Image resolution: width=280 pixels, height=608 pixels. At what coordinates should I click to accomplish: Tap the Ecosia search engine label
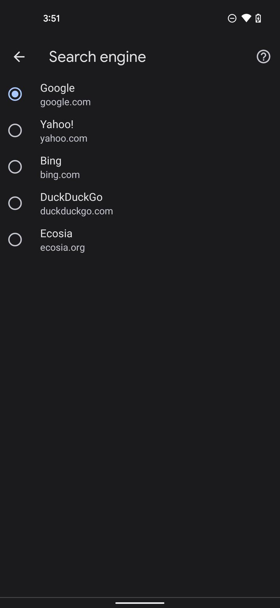[x=56, y=234]
